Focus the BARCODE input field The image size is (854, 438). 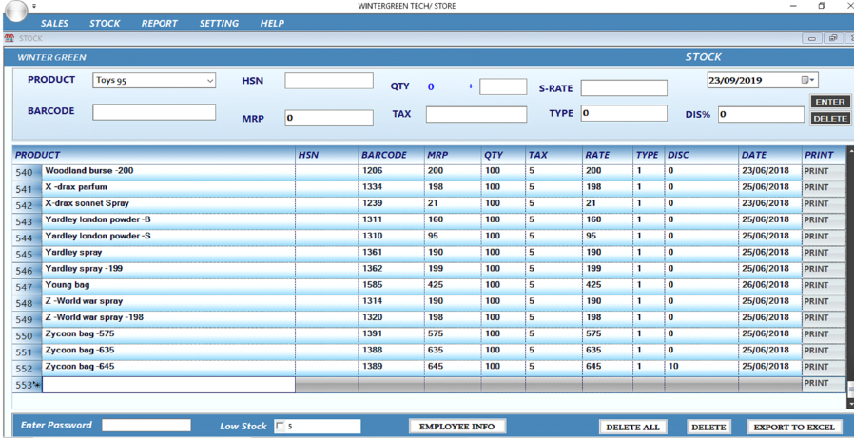pyautogui.click(x=154, y=111)
